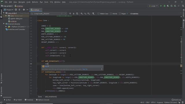This screenshot has height=104, width=185.
Task: Click the concurrency diagram run icon
Action: click(x=175, y=6)
